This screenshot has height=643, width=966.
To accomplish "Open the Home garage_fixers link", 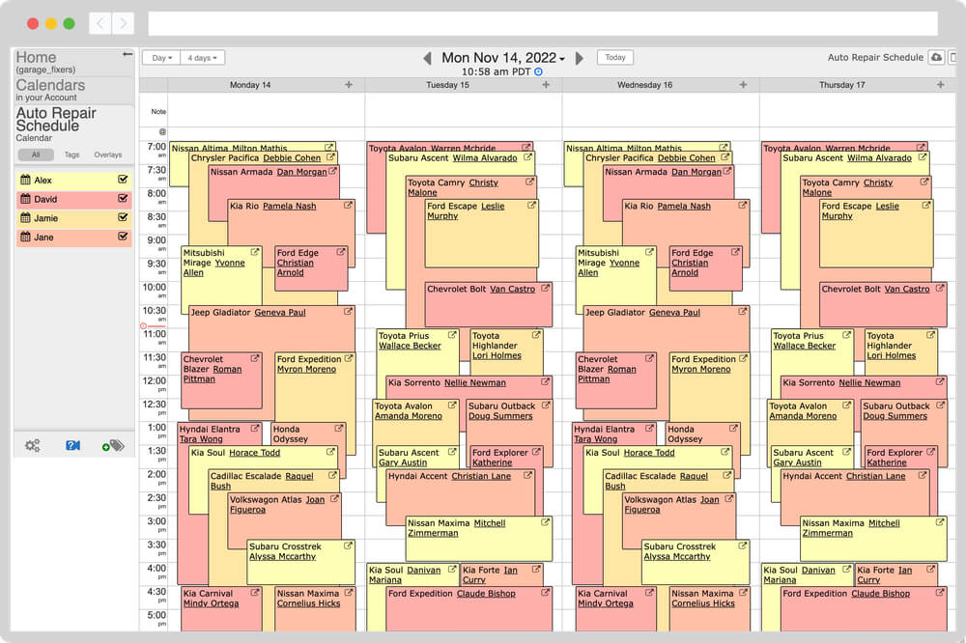I will click(x=35, y=57).
